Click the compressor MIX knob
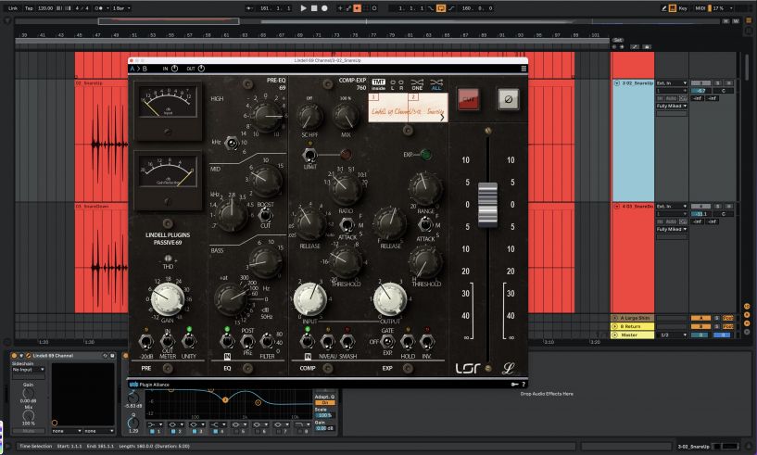The image size is (757, 455). (346, 117)
